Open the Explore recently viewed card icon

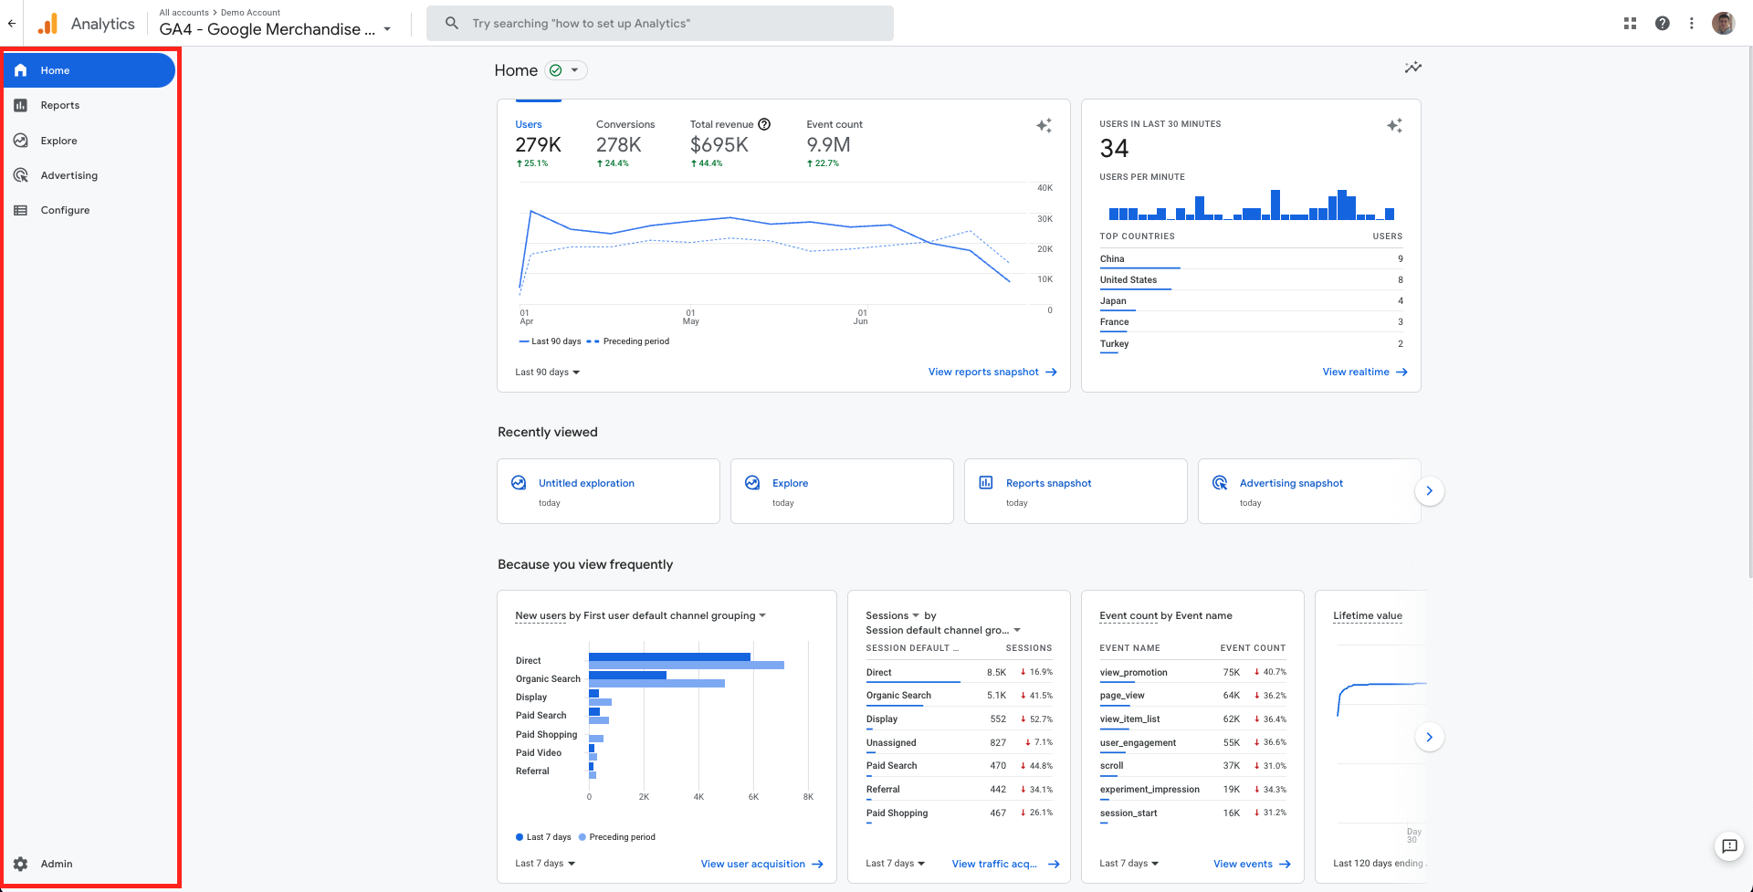[x=752, y=483]
